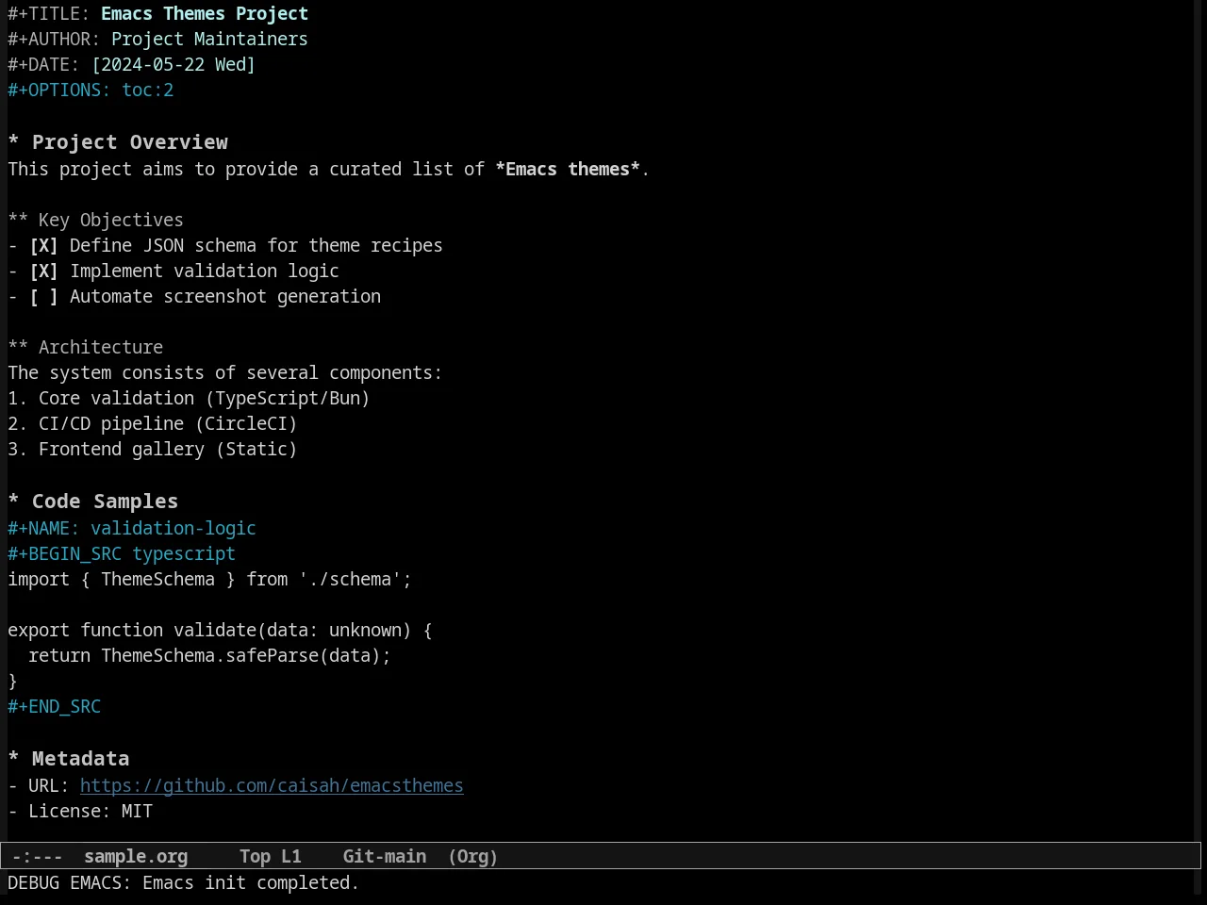Viewport: 1207px width, 905px height.
Task: Click the closing brace of validate function
Action: pyautogui.click(x=12, y=682)
